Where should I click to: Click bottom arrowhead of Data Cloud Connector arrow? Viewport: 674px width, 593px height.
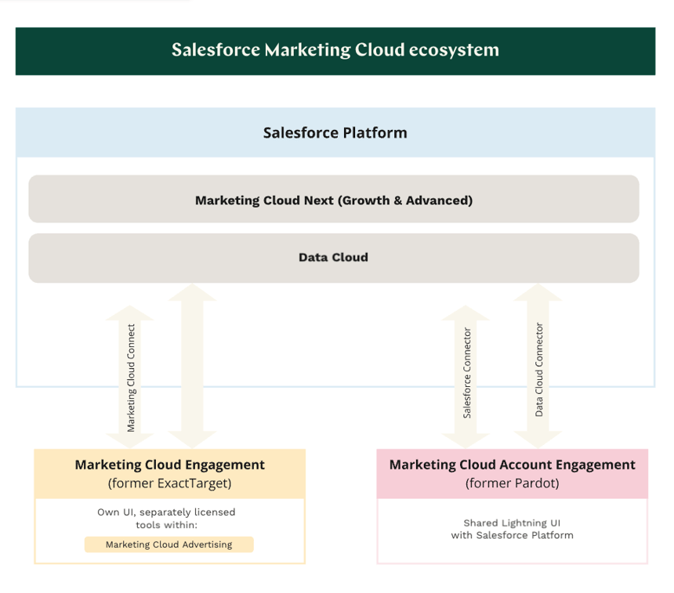click(538, 439)
